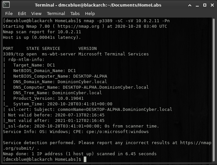The width and height of the screenshot is (217, 165).
Task: Open the Help menu
Action: coord(90,13)
